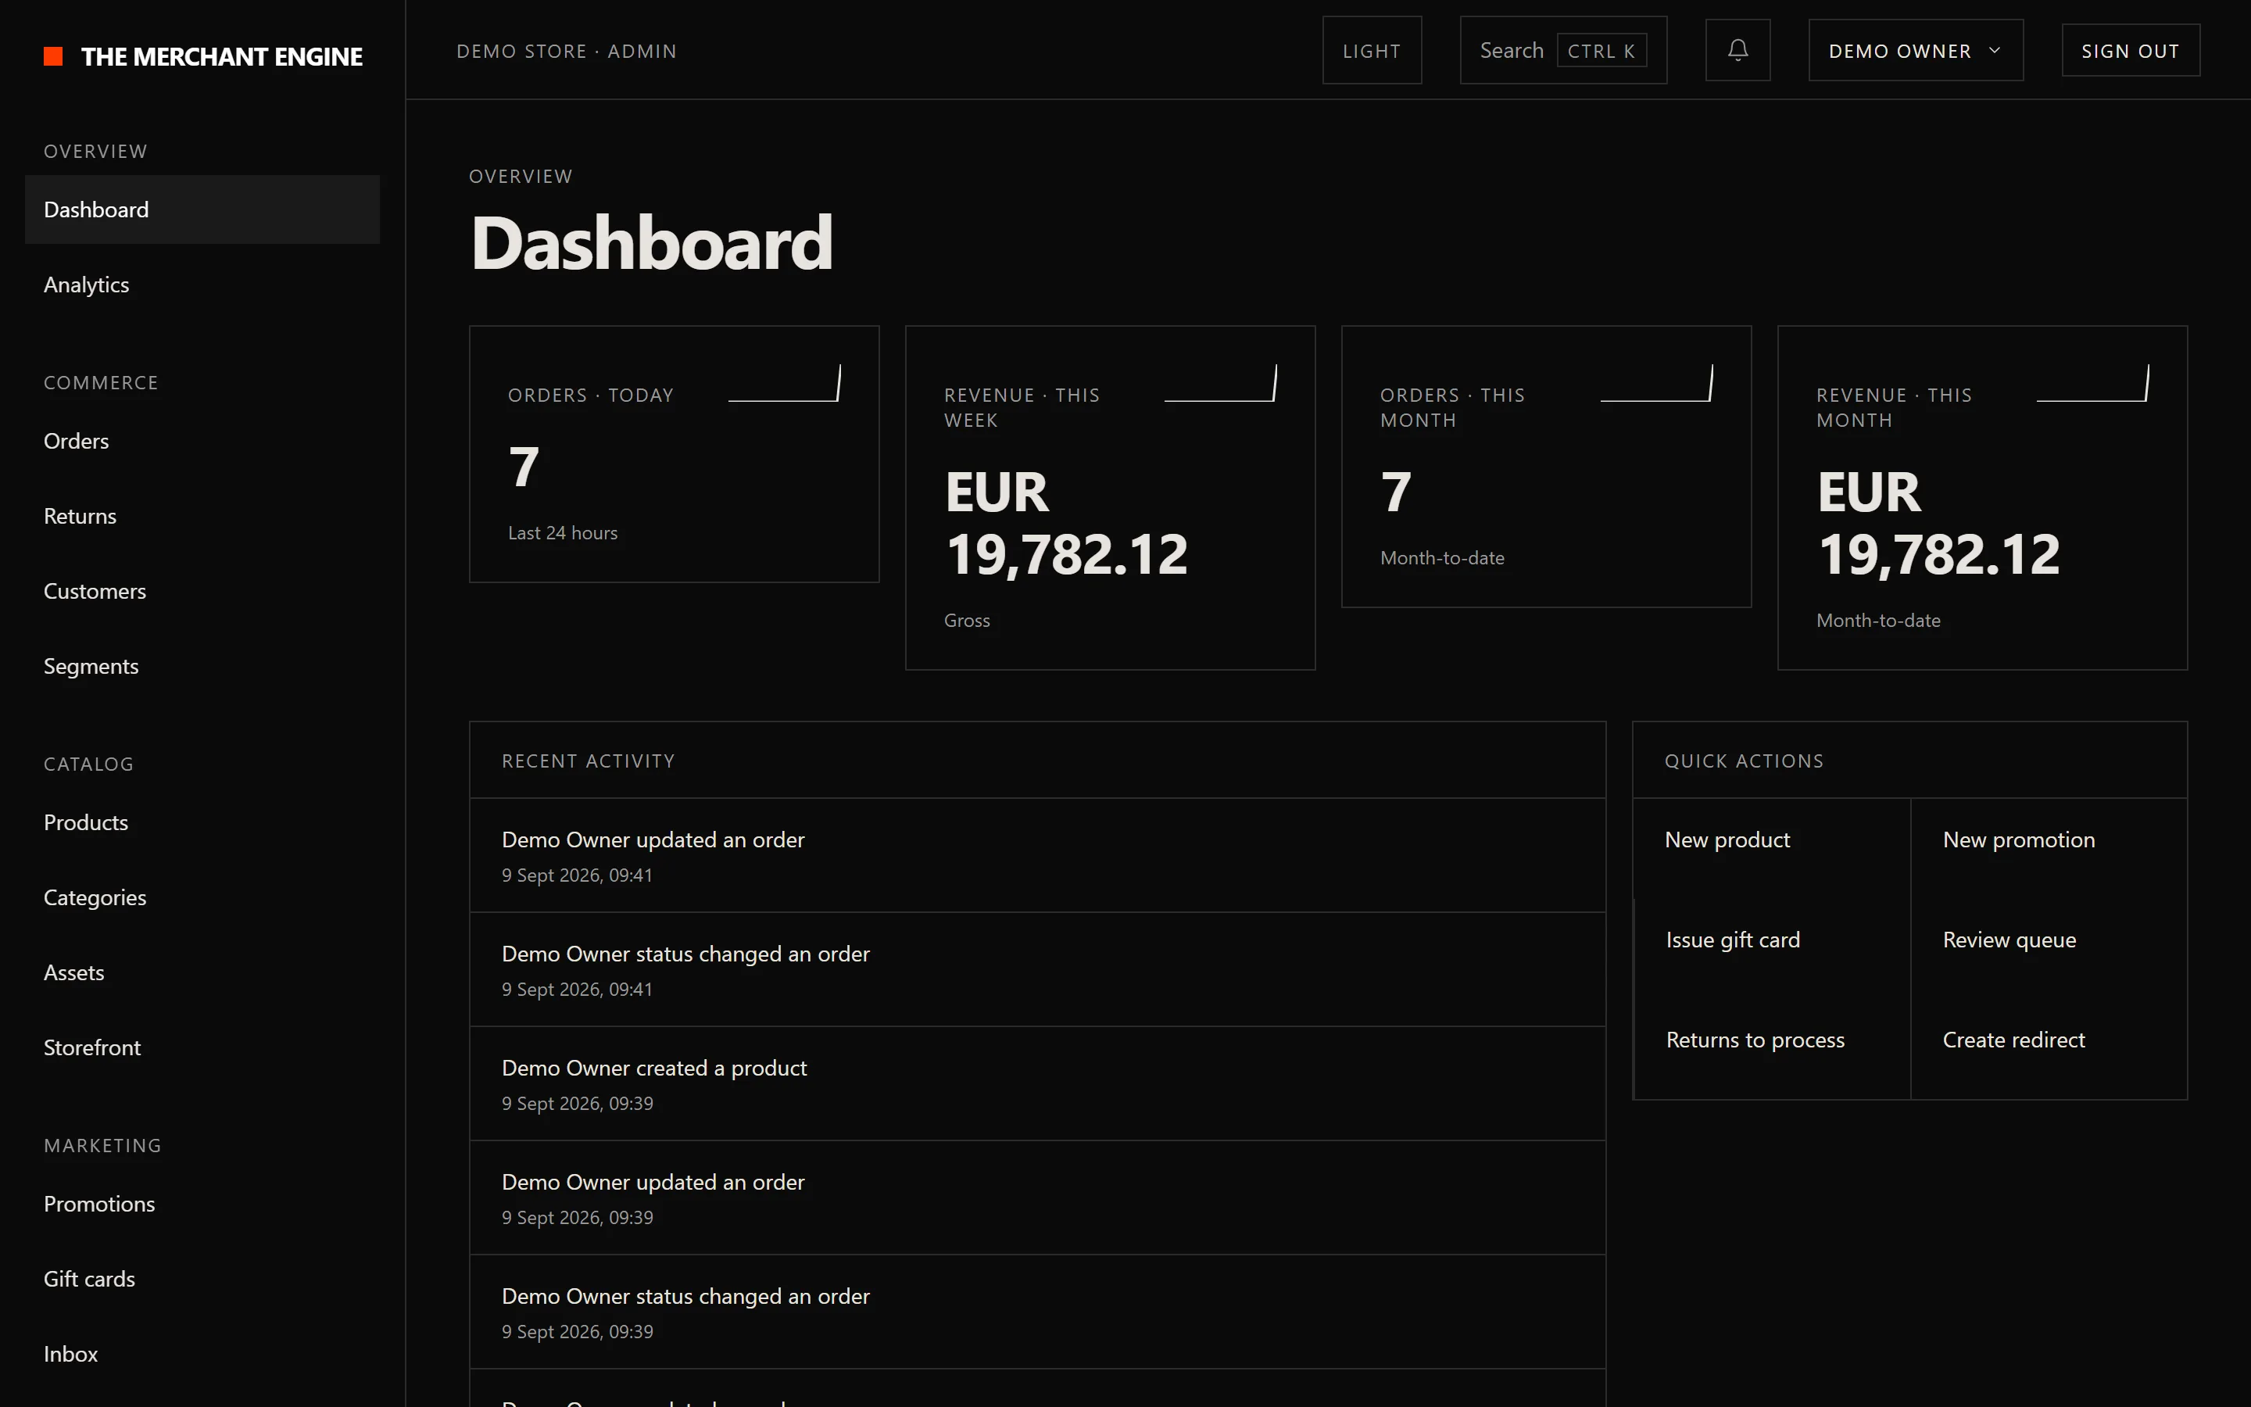Go to Analytics in the sidebar
The width and height of the screenshot is (2251, 1407).
[202, 285]
